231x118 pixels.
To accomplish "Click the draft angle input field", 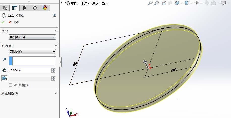I will [x=30, y=78].
